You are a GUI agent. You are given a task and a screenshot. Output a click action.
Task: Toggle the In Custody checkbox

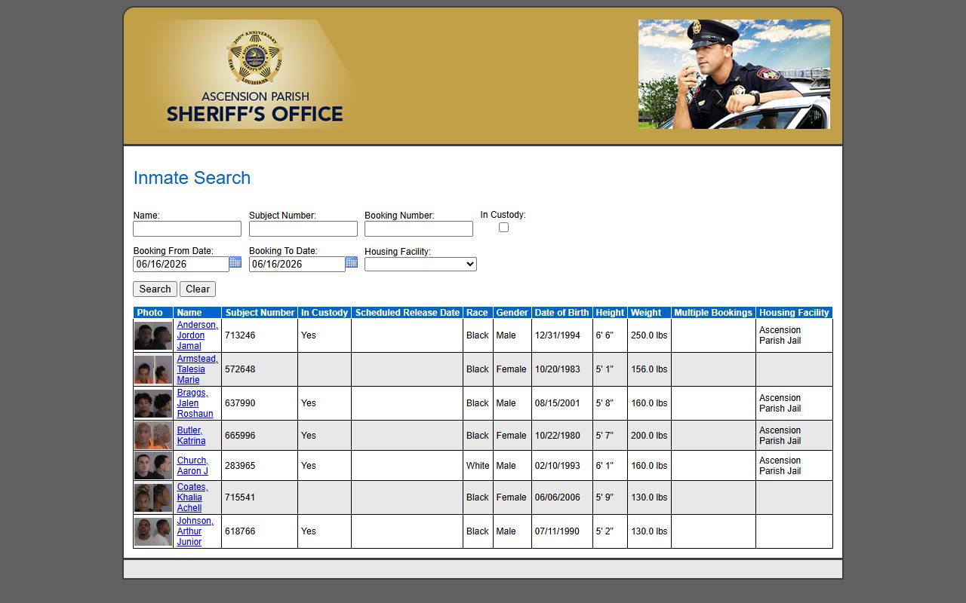click(503, 227)
